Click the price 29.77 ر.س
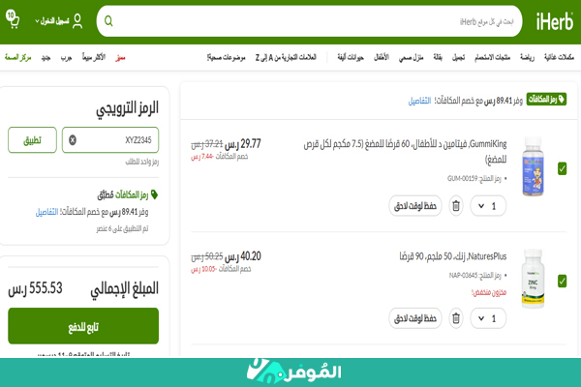 point(243,144)
